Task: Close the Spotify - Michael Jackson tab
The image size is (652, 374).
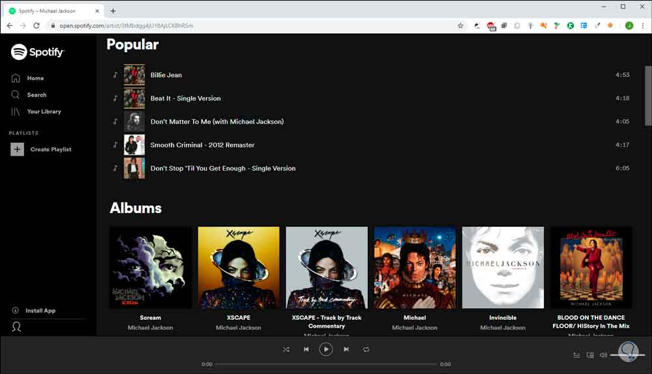Action: [x=97, y=11]
